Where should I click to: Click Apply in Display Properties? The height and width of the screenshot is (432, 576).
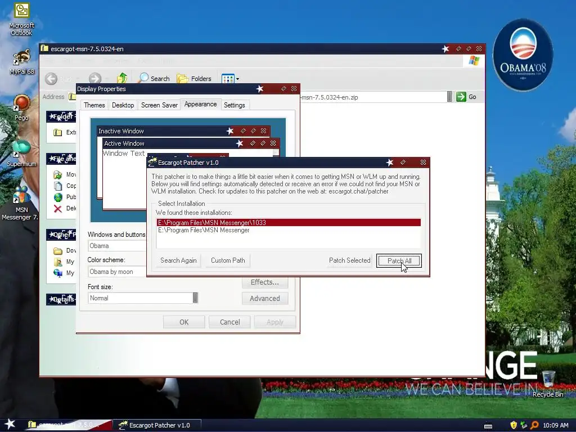coord(274,322)
